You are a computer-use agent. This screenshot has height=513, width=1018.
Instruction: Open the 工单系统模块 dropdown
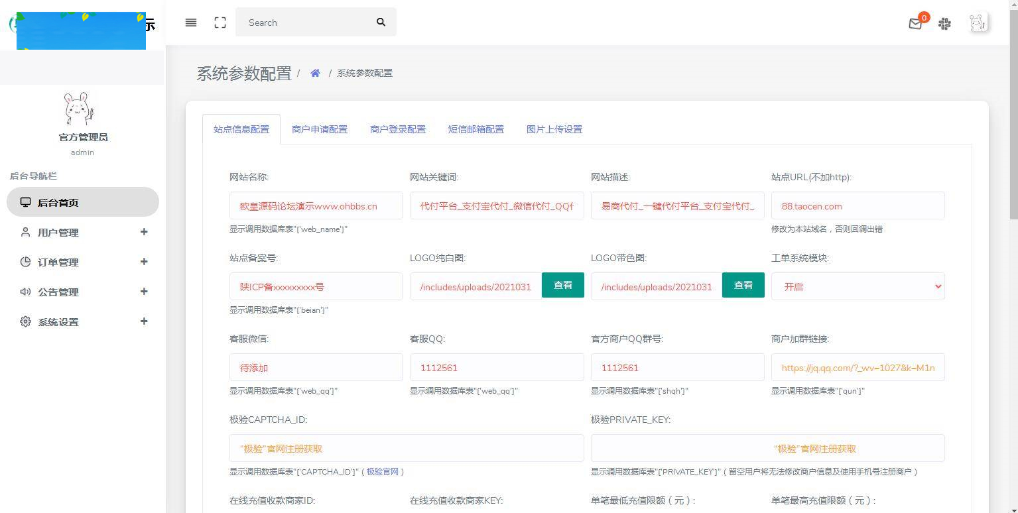coord(858,286)
